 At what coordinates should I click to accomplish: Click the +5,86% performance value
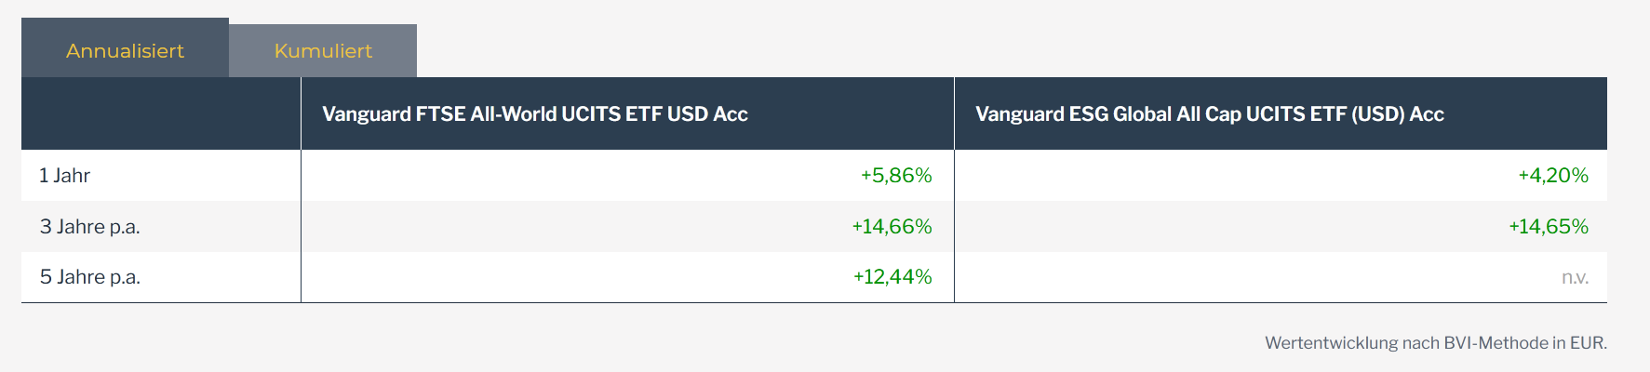tap(895, 176)
